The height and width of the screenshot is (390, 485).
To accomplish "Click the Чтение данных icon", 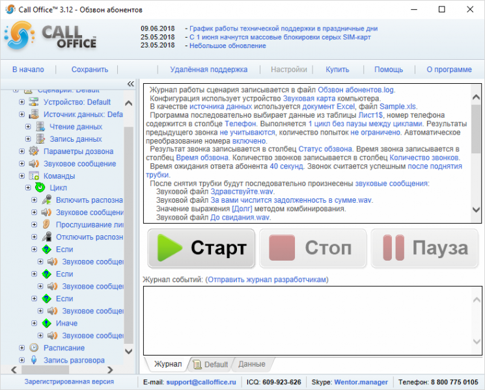I will [40, 127].
